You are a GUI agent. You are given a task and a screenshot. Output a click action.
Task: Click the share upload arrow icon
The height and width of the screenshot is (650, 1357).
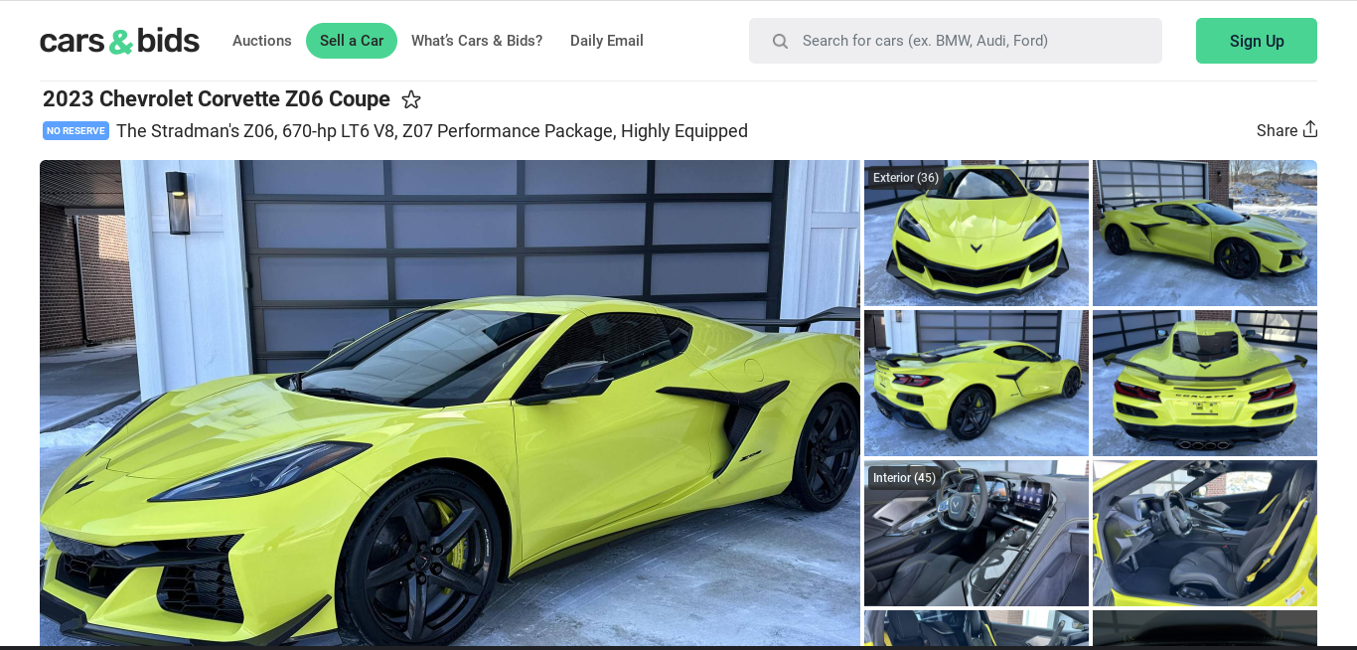tap(1310, 129)
